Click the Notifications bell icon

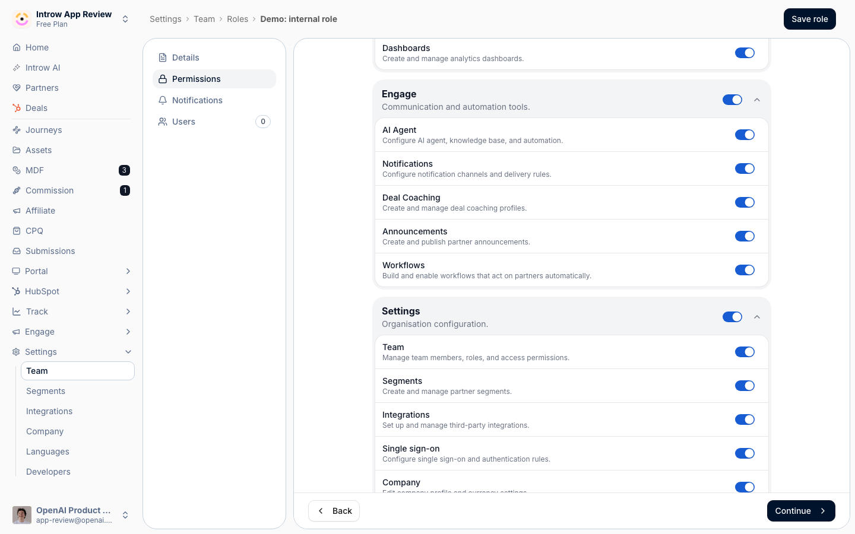point(163,100)
